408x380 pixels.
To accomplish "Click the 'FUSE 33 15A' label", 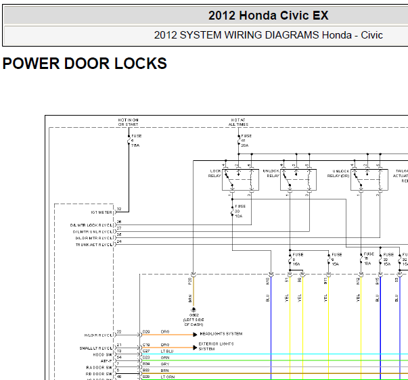I will click(388, 260).
